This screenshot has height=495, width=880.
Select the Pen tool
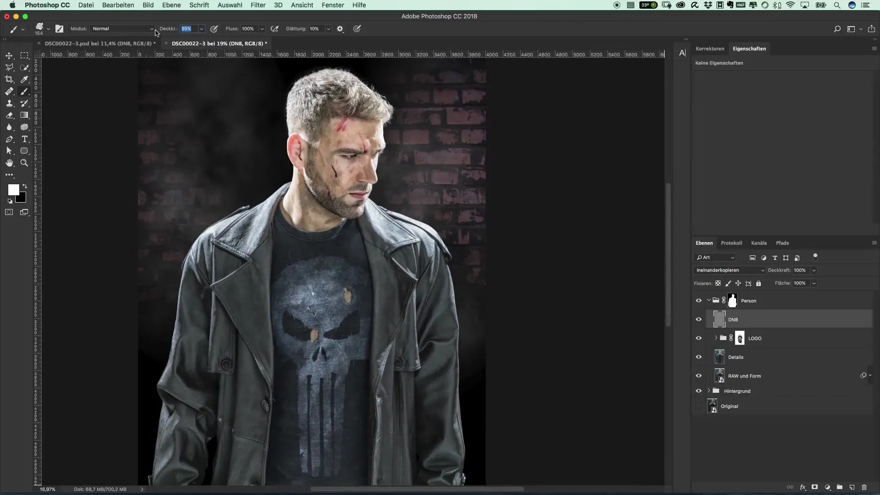pos(9,139)
